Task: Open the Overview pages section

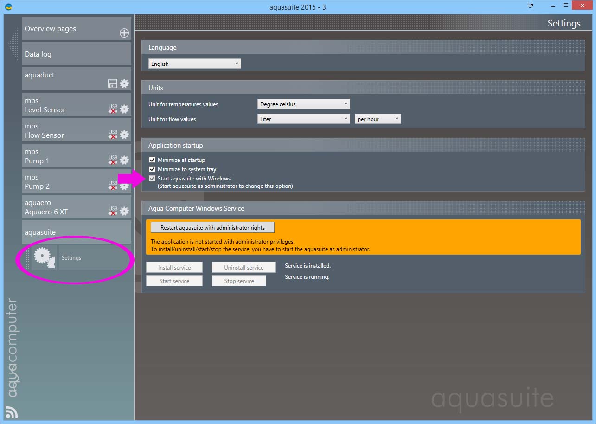Action: (77, 28)
